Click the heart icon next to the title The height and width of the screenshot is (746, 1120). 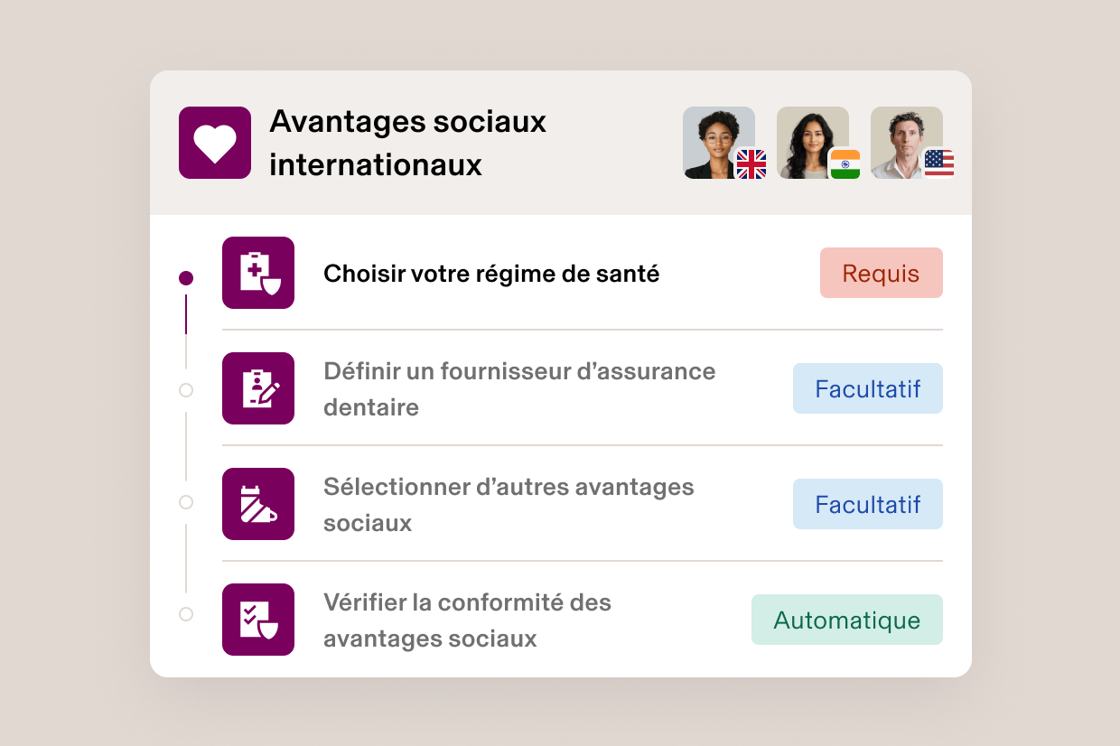[x=214, y=142]
